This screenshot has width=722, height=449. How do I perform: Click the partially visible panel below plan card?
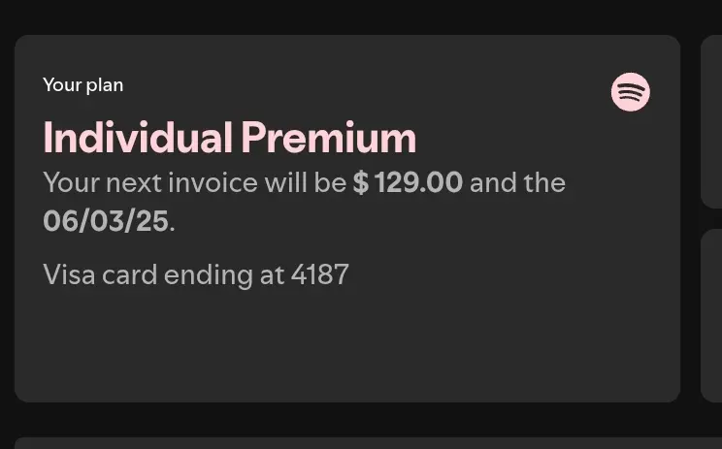(369, 443)
